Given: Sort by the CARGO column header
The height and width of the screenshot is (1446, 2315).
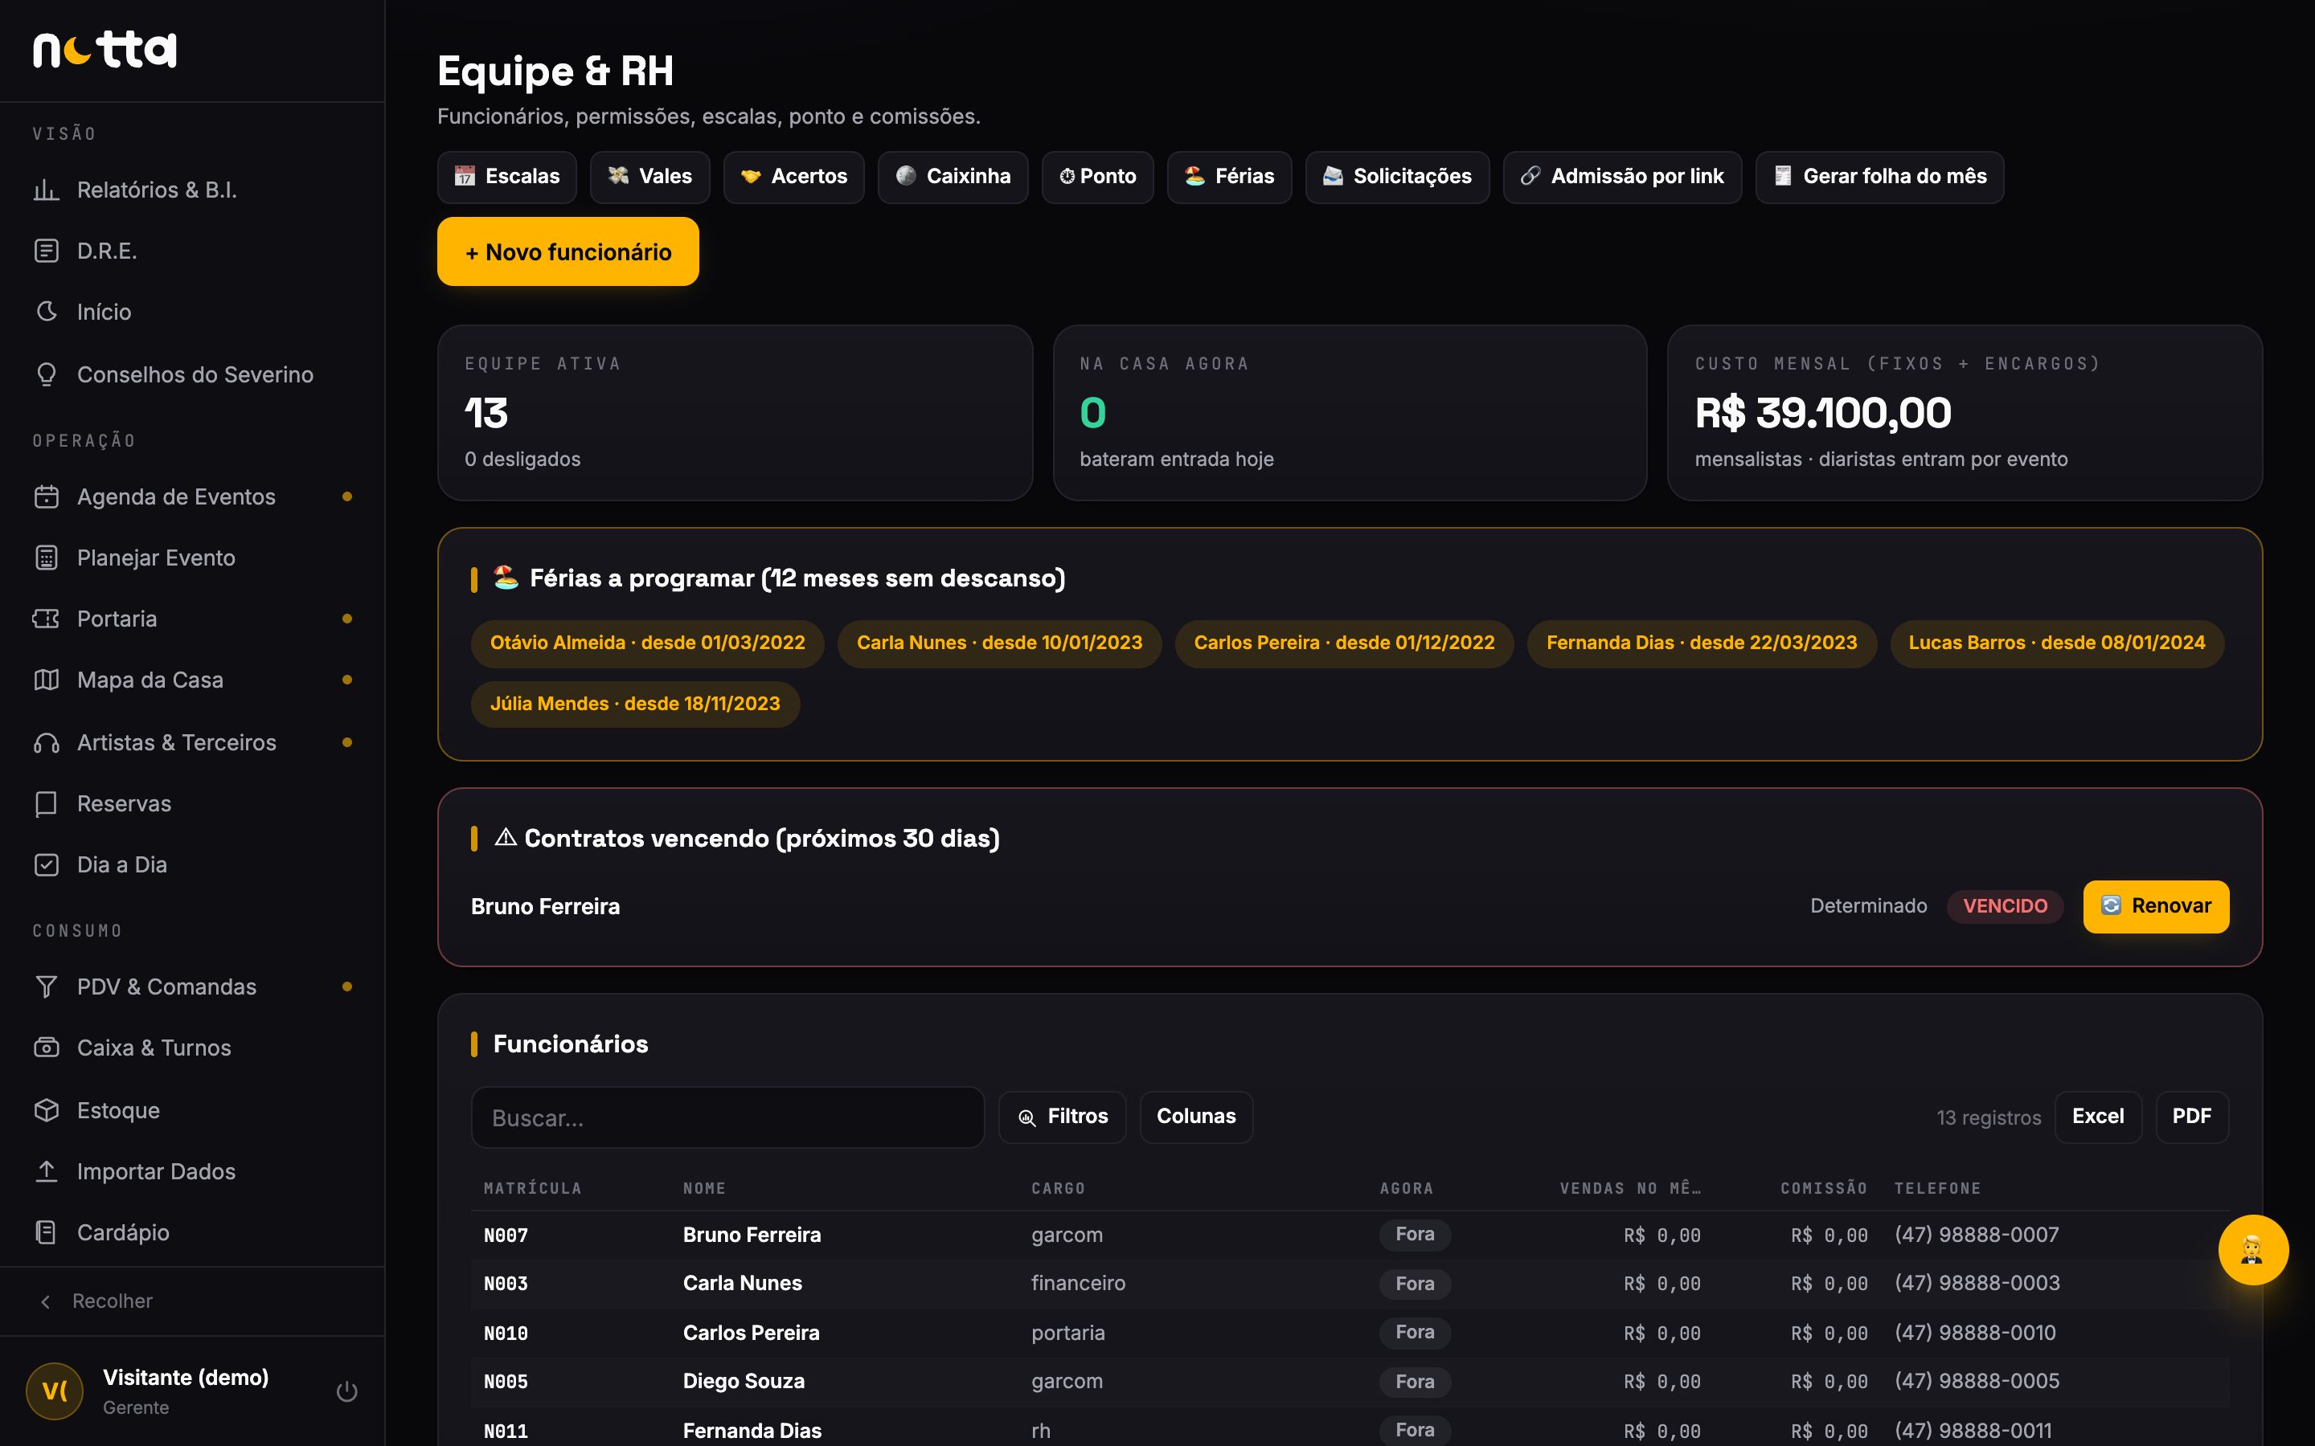Looking at the screenshot, I should [1058, 1188].
